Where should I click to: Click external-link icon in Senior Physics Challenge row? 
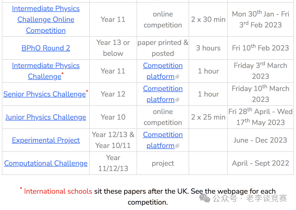177,100
